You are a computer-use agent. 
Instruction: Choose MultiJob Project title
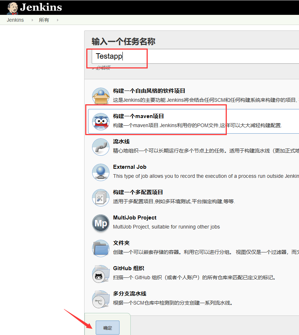pyautogui.click(x=135, y=218)
